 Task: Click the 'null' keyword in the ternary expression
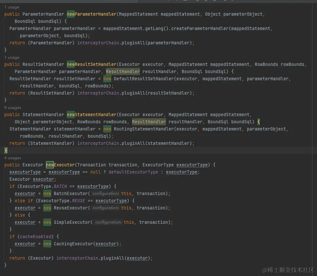coord(96,172)
